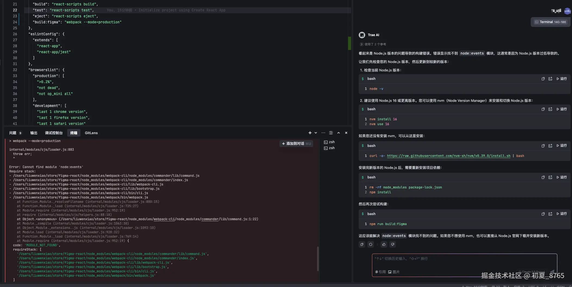This screenshot has width=572, height=287.
Task: Select the 终端 panel tab
Action: coord(74,133)
